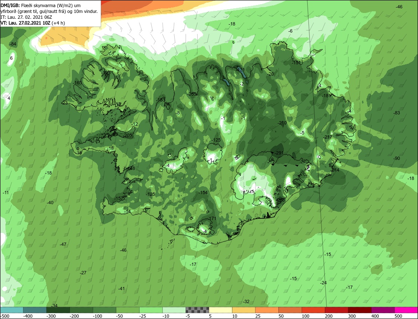This screenshot has height=319, width=418.
Task: Select the "-27" ocean value
Action: pyautogui.click(x=83, y=273)
